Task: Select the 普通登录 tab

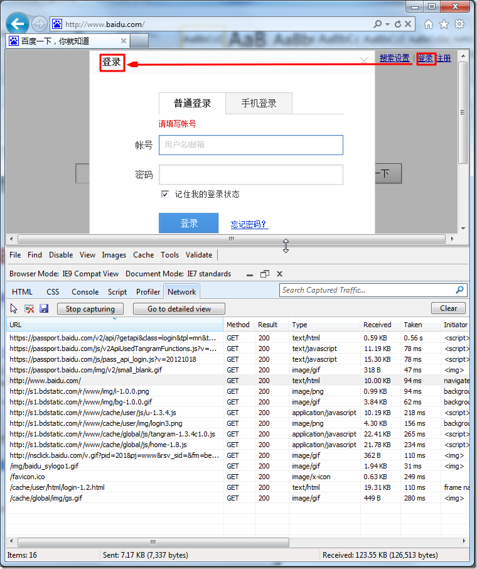Action: (192, 104)
